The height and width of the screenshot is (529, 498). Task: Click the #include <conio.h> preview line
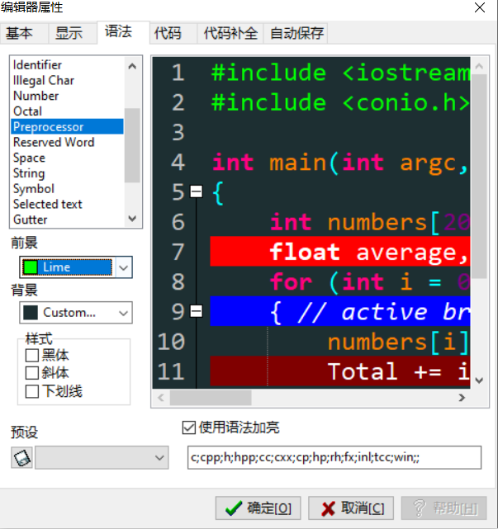click(x=340, y=102)
